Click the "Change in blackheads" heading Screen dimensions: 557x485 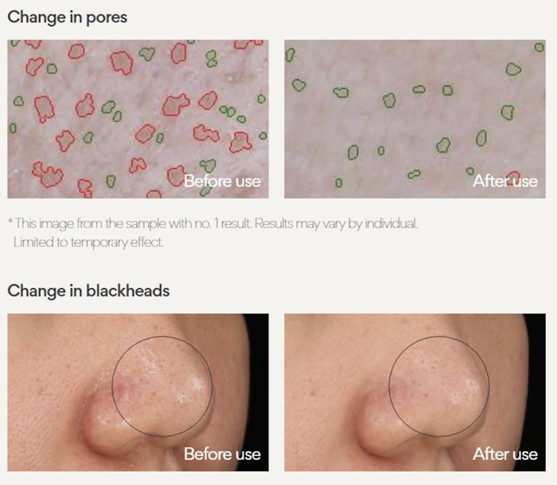tap(88, 291)
